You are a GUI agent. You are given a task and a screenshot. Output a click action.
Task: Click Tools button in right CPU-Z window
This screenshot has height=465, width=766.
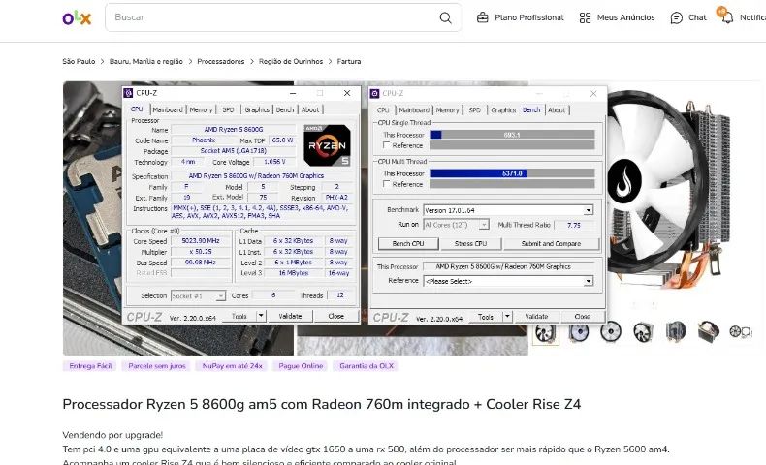coord(486,317)
